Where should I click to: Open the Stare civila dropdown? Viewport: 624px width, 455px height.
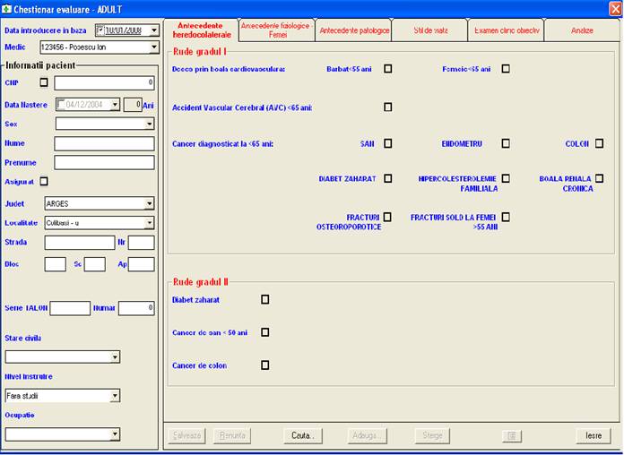click(114, 356)
